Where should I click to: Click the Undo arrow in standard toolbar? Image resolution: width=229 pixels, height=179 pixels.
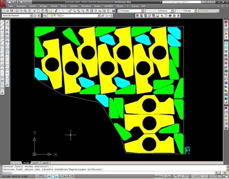point(56,11)
